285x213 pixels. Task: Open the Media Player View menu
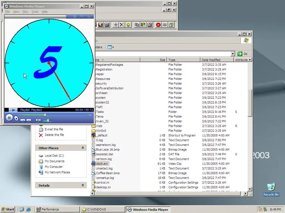16,12
